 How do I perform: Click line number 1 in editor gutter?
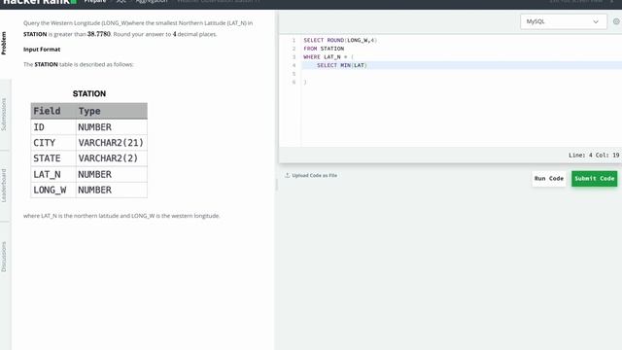(294, 40)
